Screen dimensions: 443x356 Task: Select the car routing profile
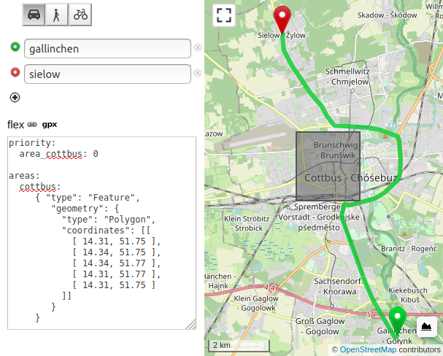pyautogui.click(x=34, y=15)
